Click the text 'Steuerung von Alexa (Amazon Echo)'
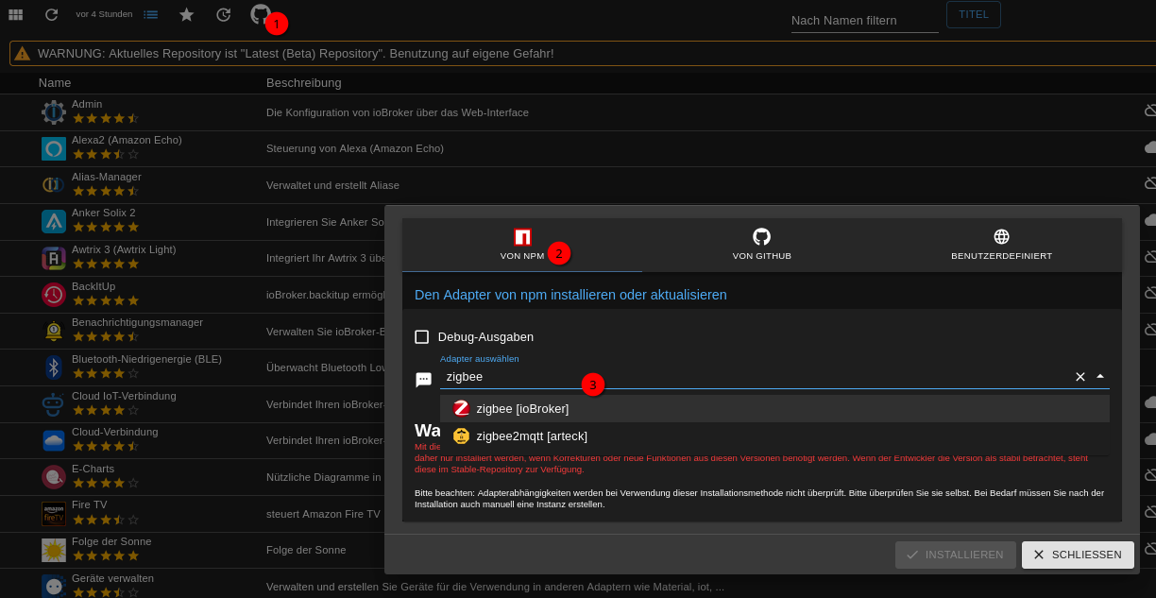Screen dimensions: 1156x598 pyautogui.click(x=355, y=148)
